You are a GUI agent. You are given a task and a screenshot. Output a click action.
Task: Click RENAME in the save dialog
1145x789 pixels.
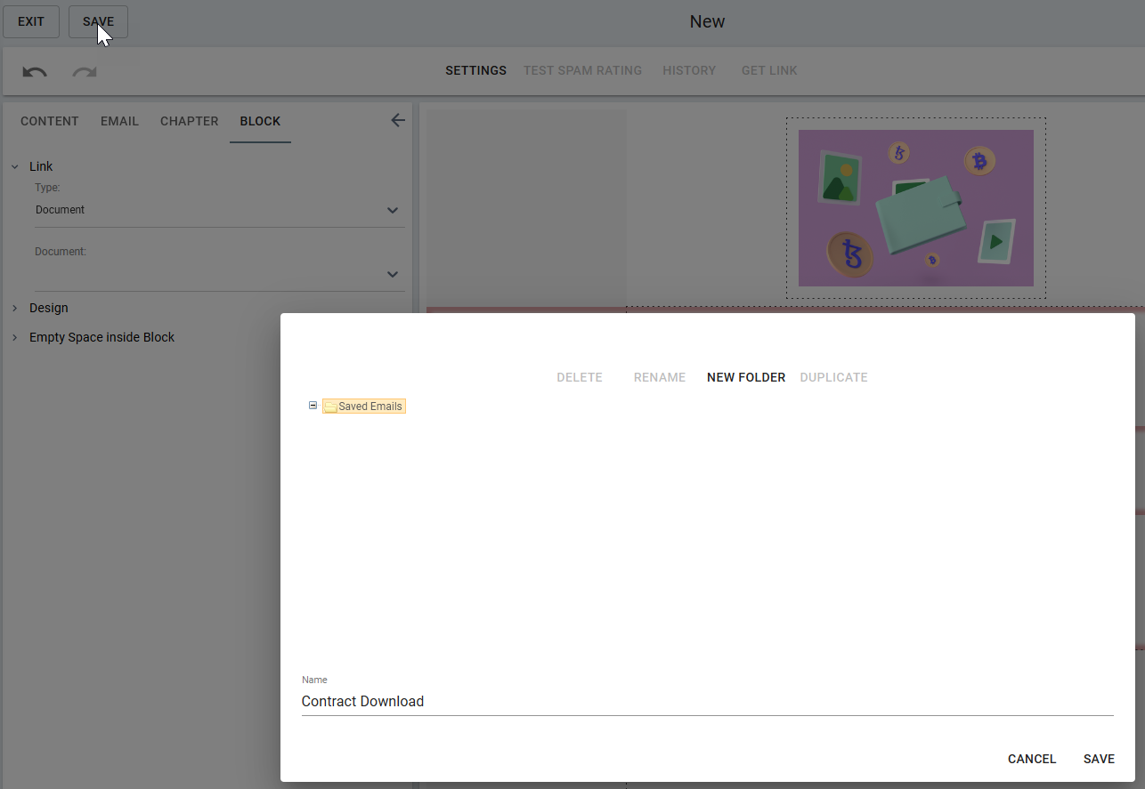pyautogui.click(x=660, y=377)
